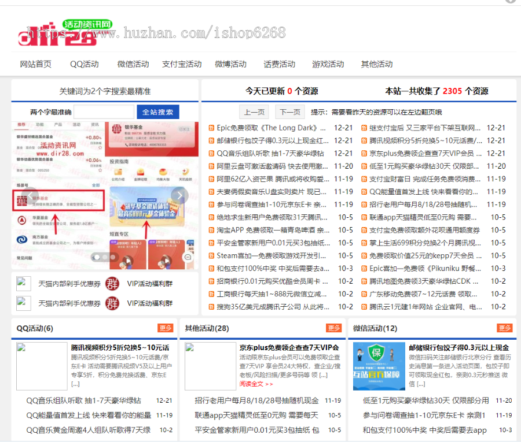The height and width of the screenshot is (442, 521).
Task: Open 淘宝APP 免费领取一箱青岛啤酒 article
Action: point(273,231)
